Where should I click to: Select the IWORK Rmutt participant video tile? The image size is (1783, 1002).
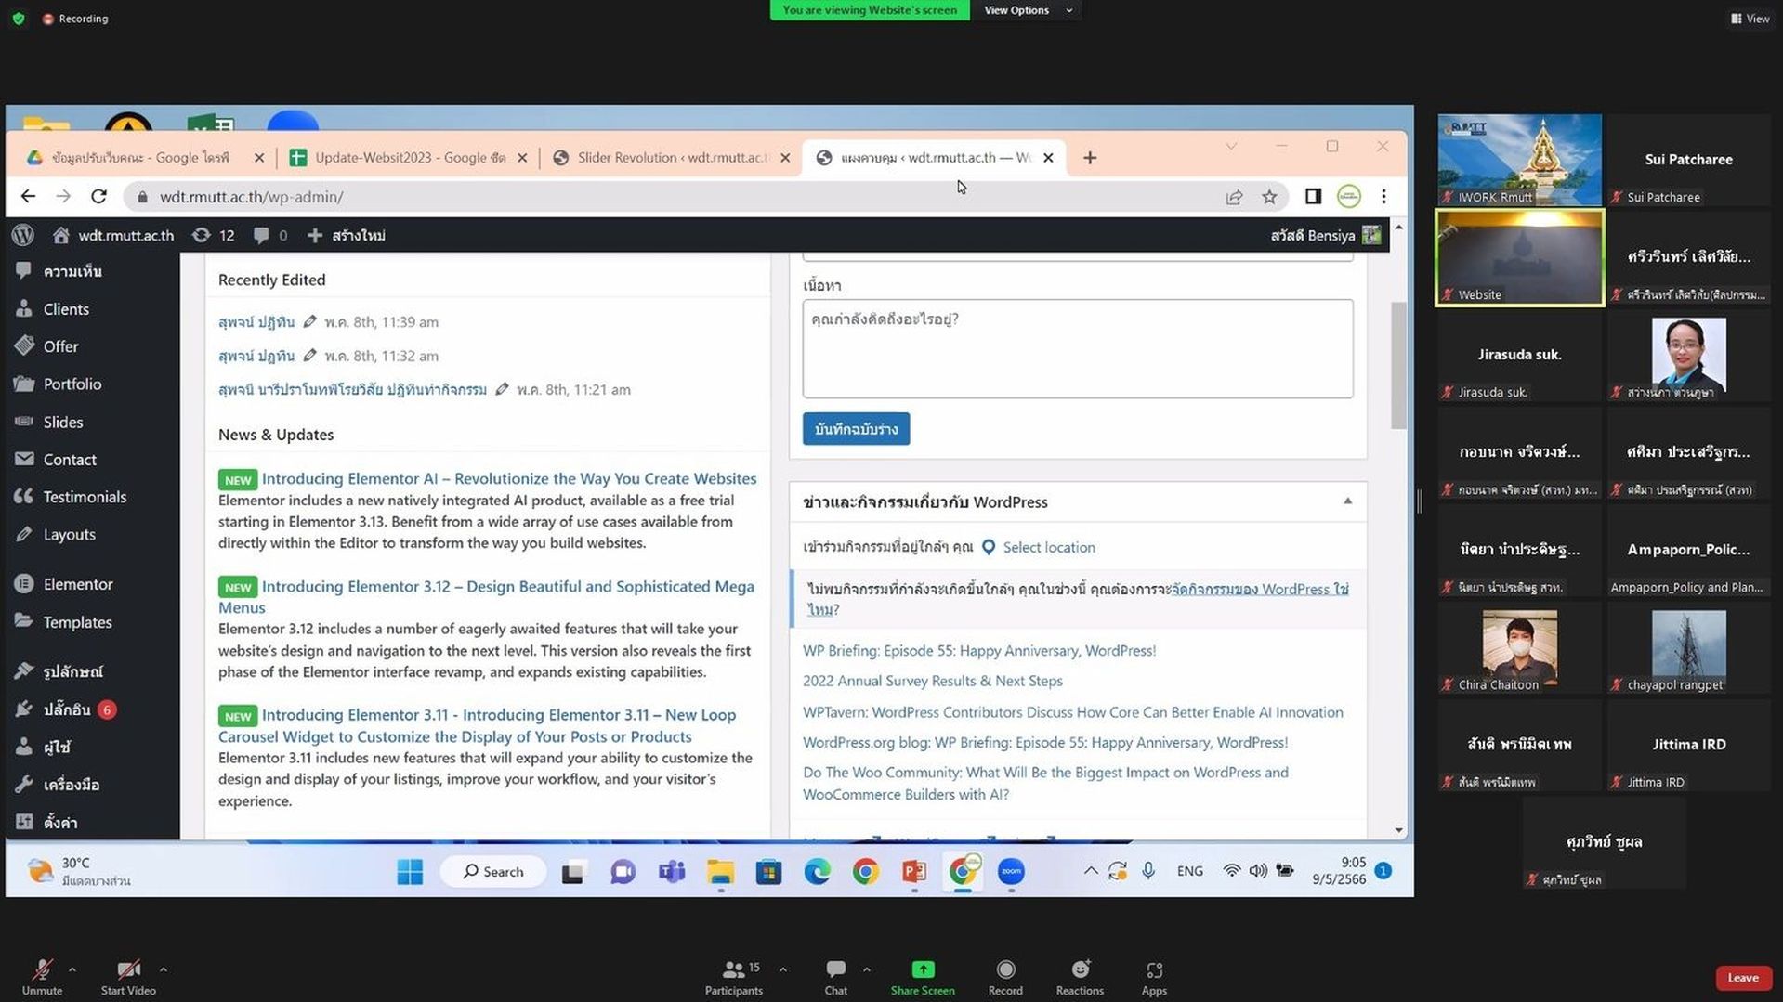tap(1519, 160)
